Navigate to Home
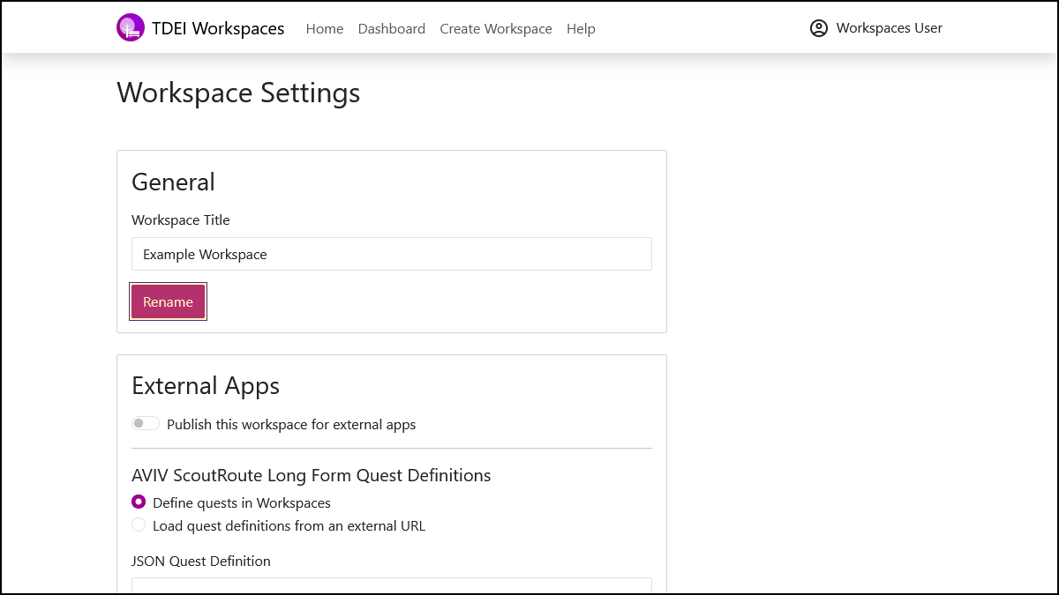1059x595 pixels. point(324,28)
